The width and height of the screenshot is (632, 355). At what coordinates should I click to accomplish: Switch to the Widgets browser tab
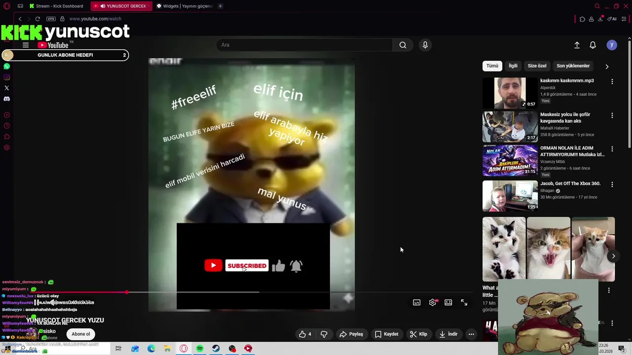184,6
